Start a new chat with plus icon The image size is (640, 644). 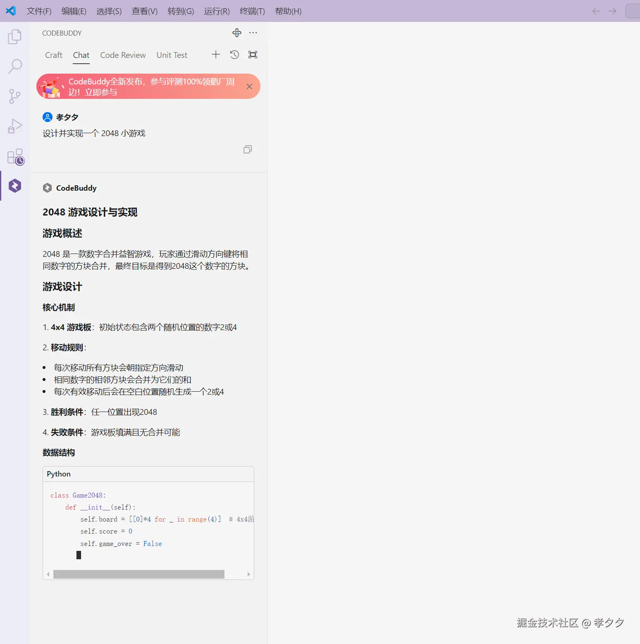click(x=216, y=55)
